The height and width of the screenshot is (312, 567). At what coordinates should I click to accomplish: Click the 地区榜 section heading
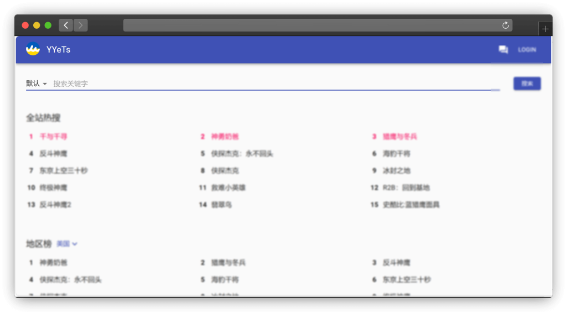coord(39,244)
